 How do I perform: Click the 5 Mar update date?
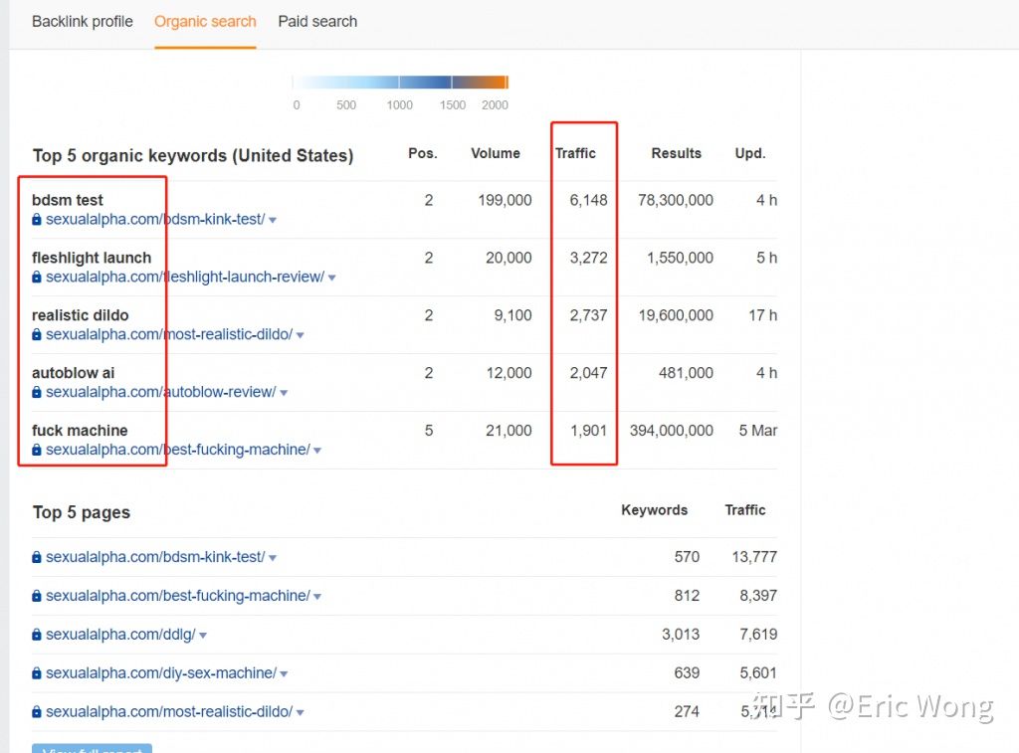pos(758,431)
